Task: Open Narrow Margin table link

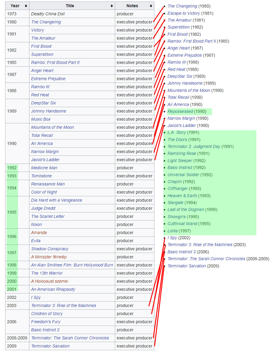Action: click(45, 152)
